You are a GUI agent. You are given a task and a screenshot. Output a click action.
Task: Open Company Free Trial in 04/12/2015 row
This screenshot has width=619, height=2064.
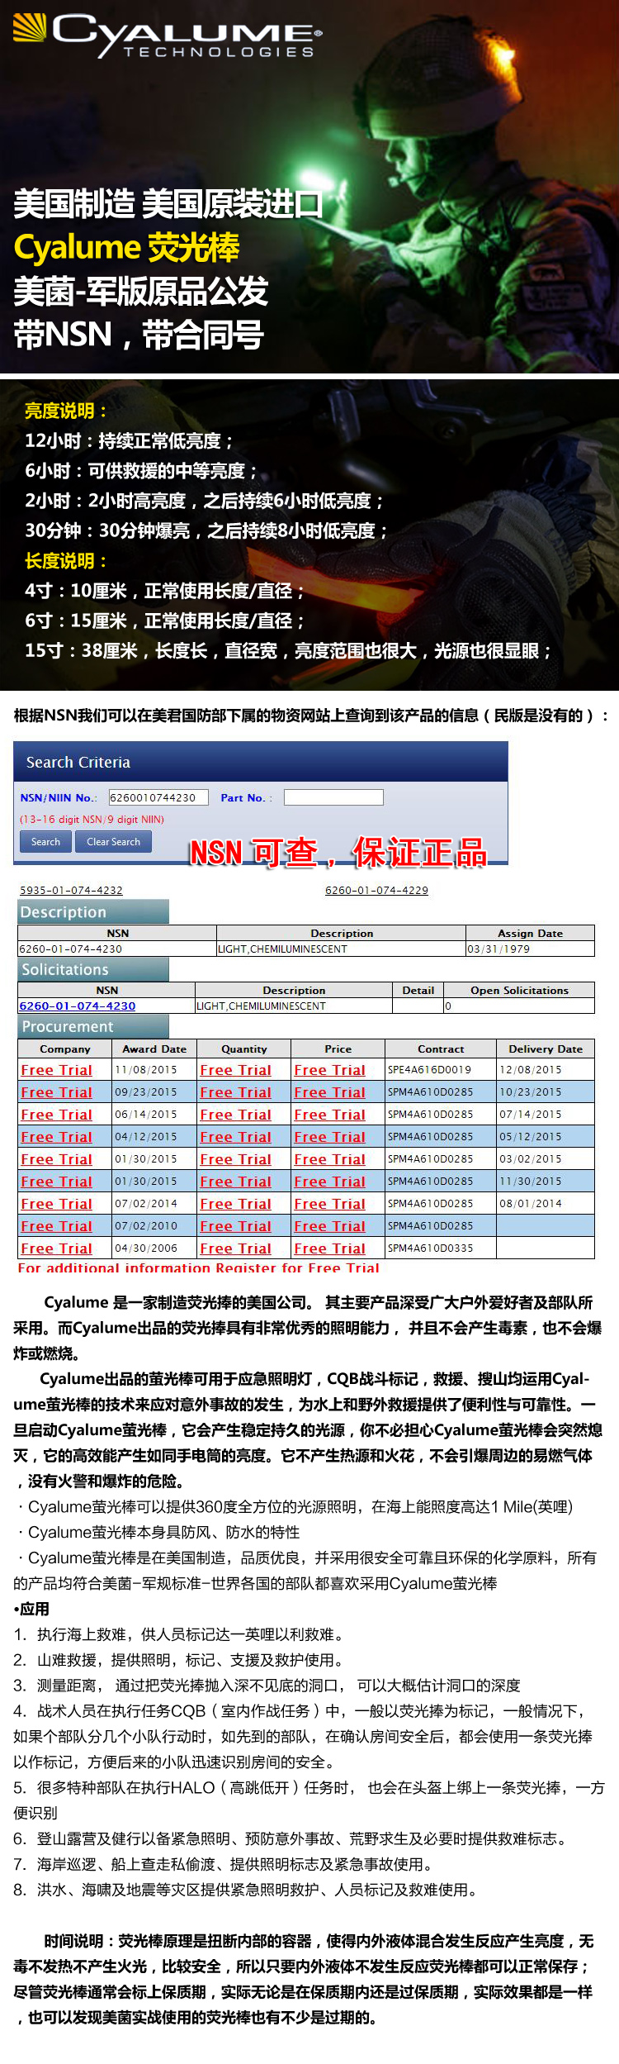click(x=57, y=1137)
